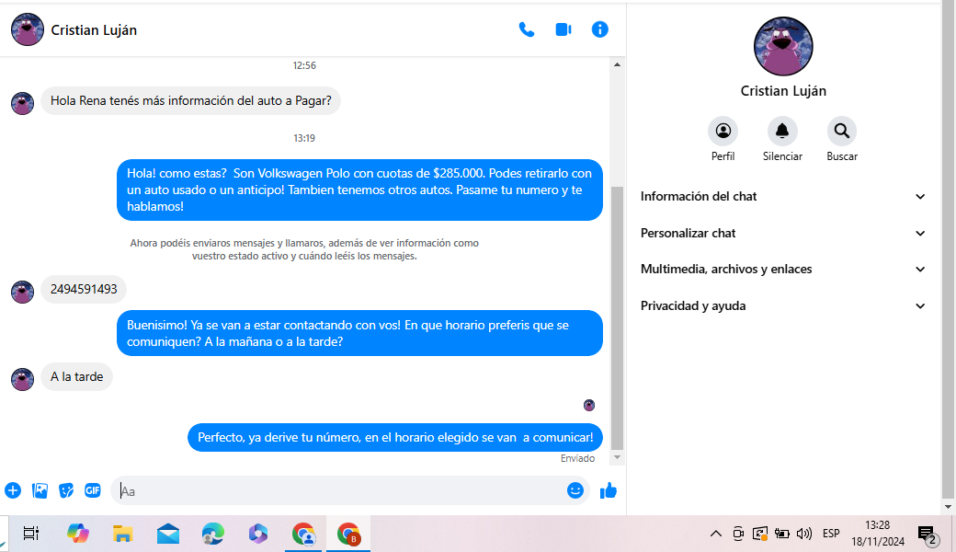Screen dimensions: 956x552
Task: Attach a photo or file
Action: [x=40, y=490]
